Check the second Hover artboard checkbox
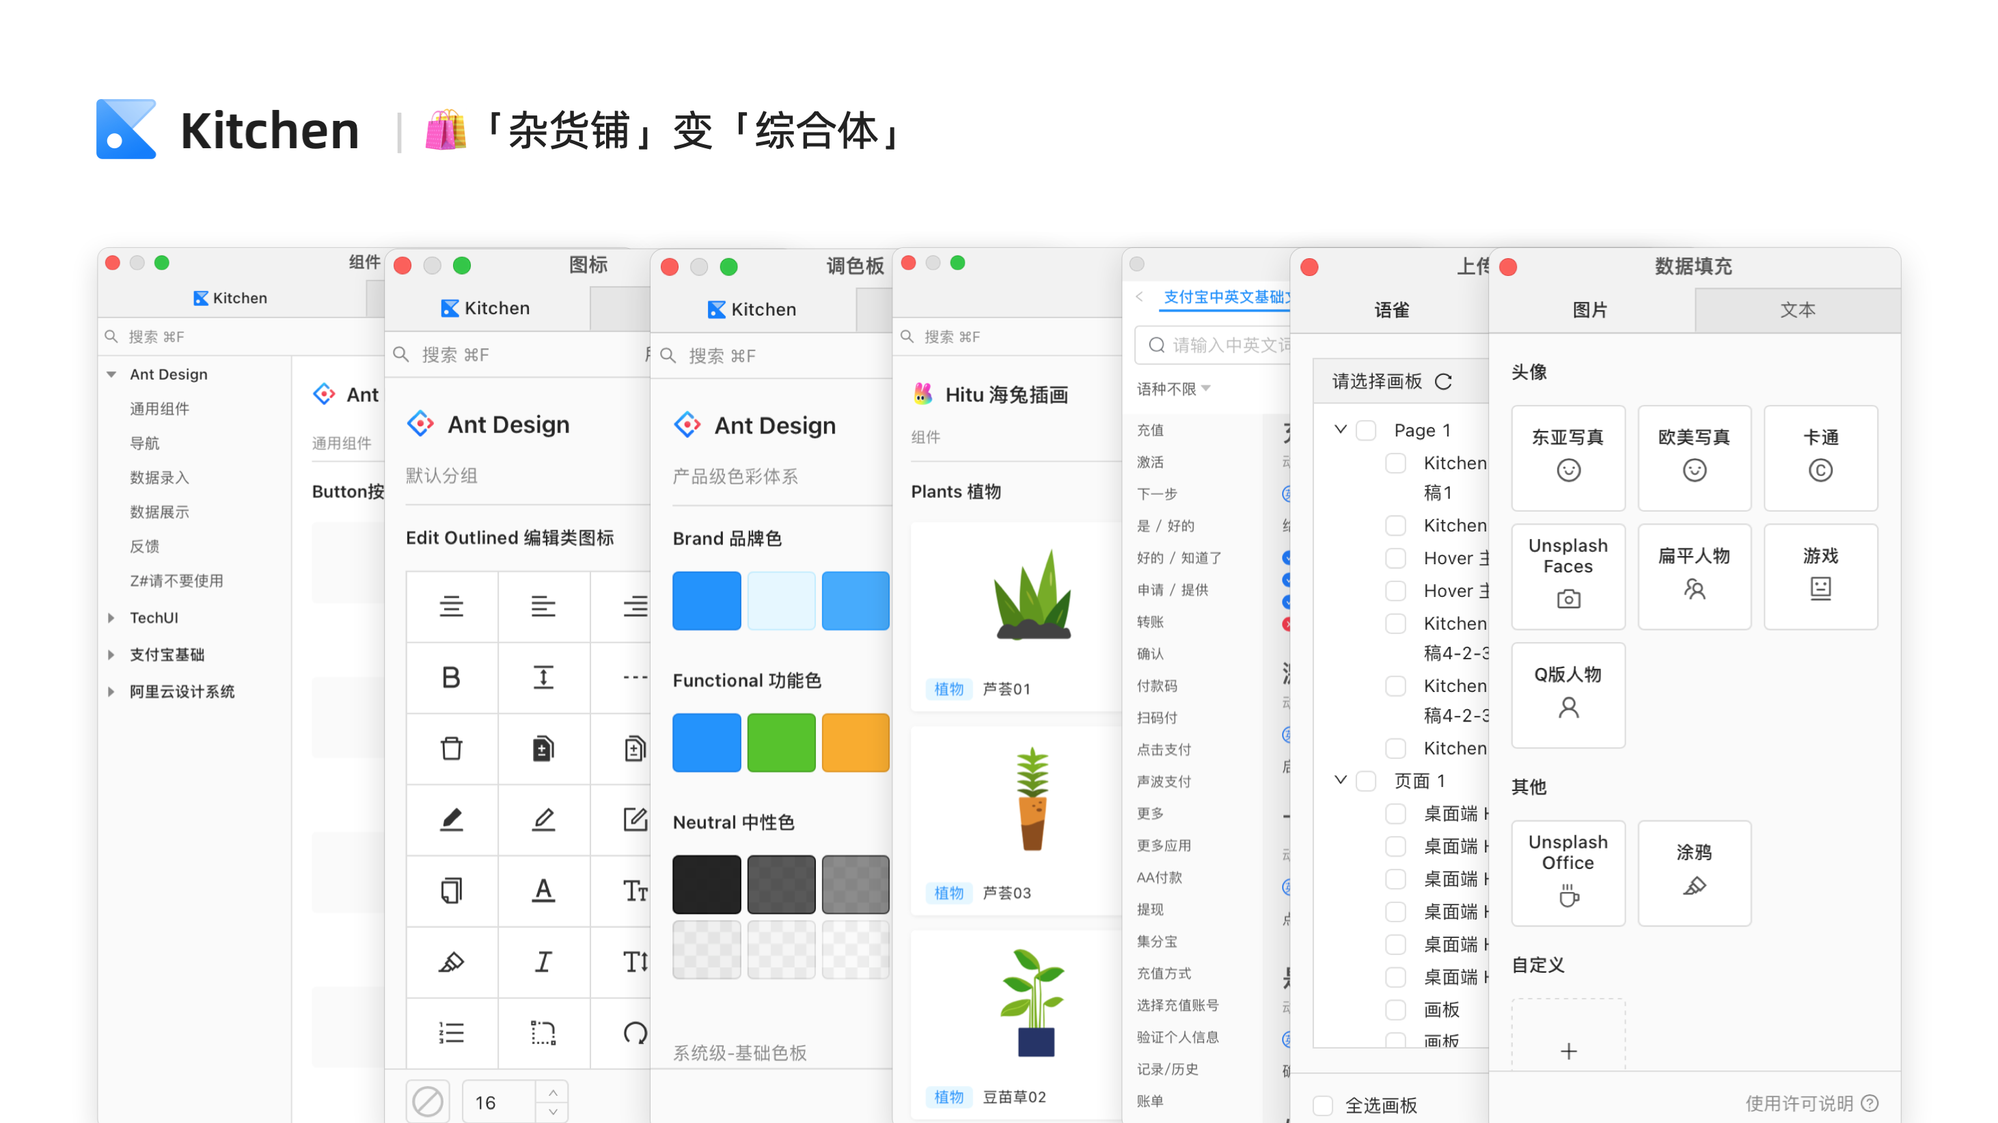The width and height of the screenshot is (1998, 1123). [1395, 590]
